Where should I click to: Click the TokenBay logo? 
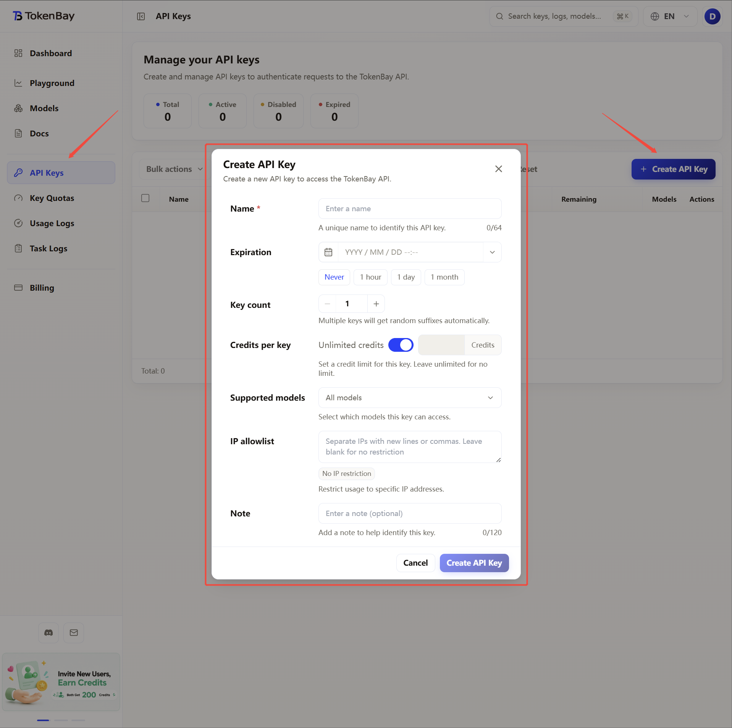pos(44,16)
